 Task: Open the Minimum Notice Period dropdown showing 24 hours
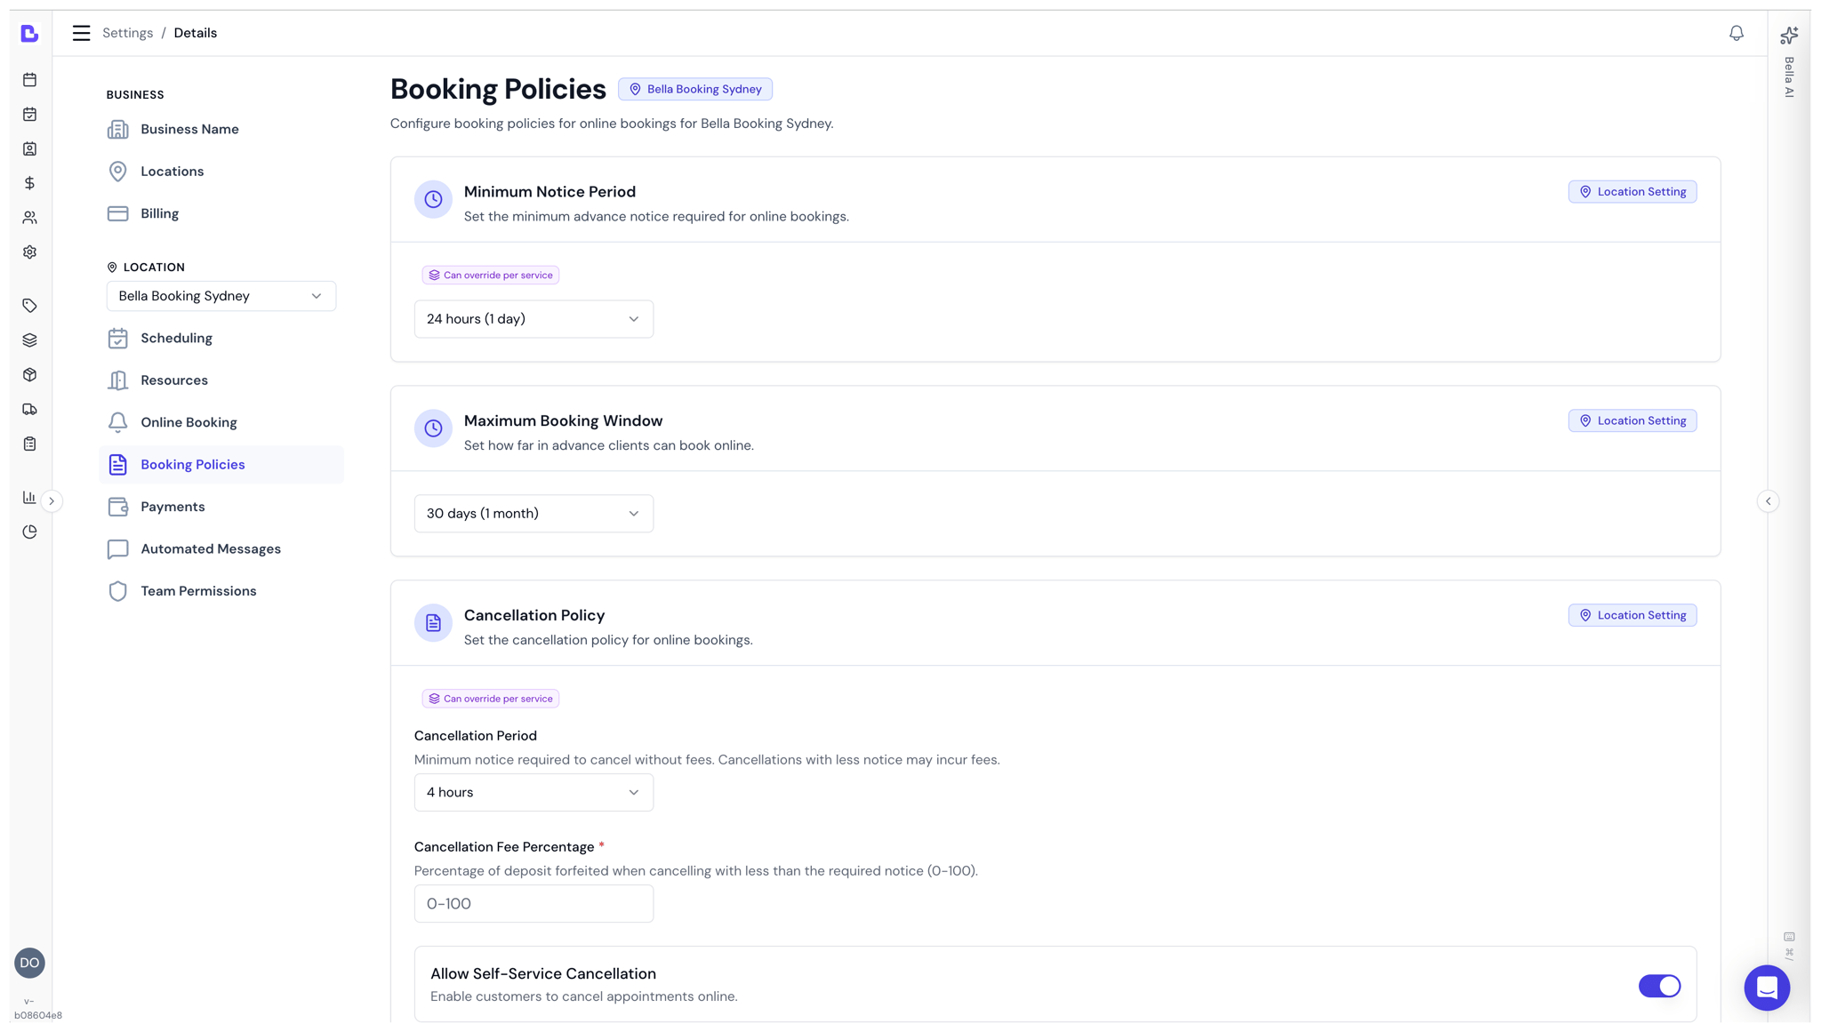click(533, 318)
